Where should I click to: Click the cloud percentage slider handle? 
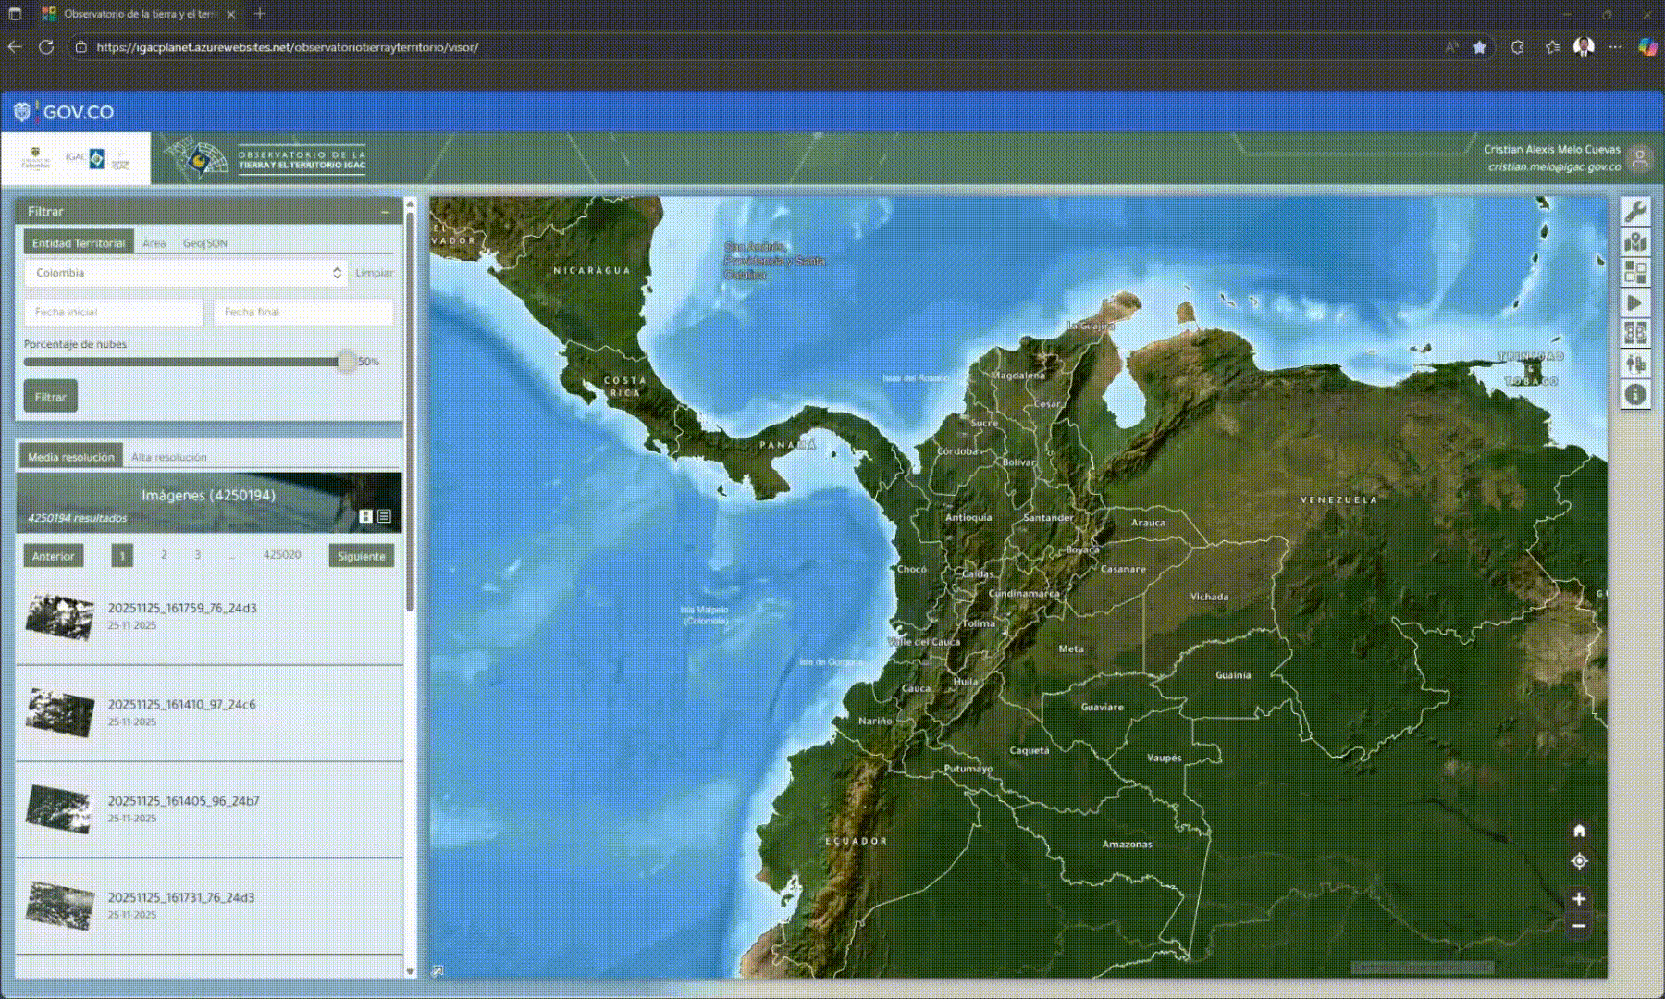(346, 362)
